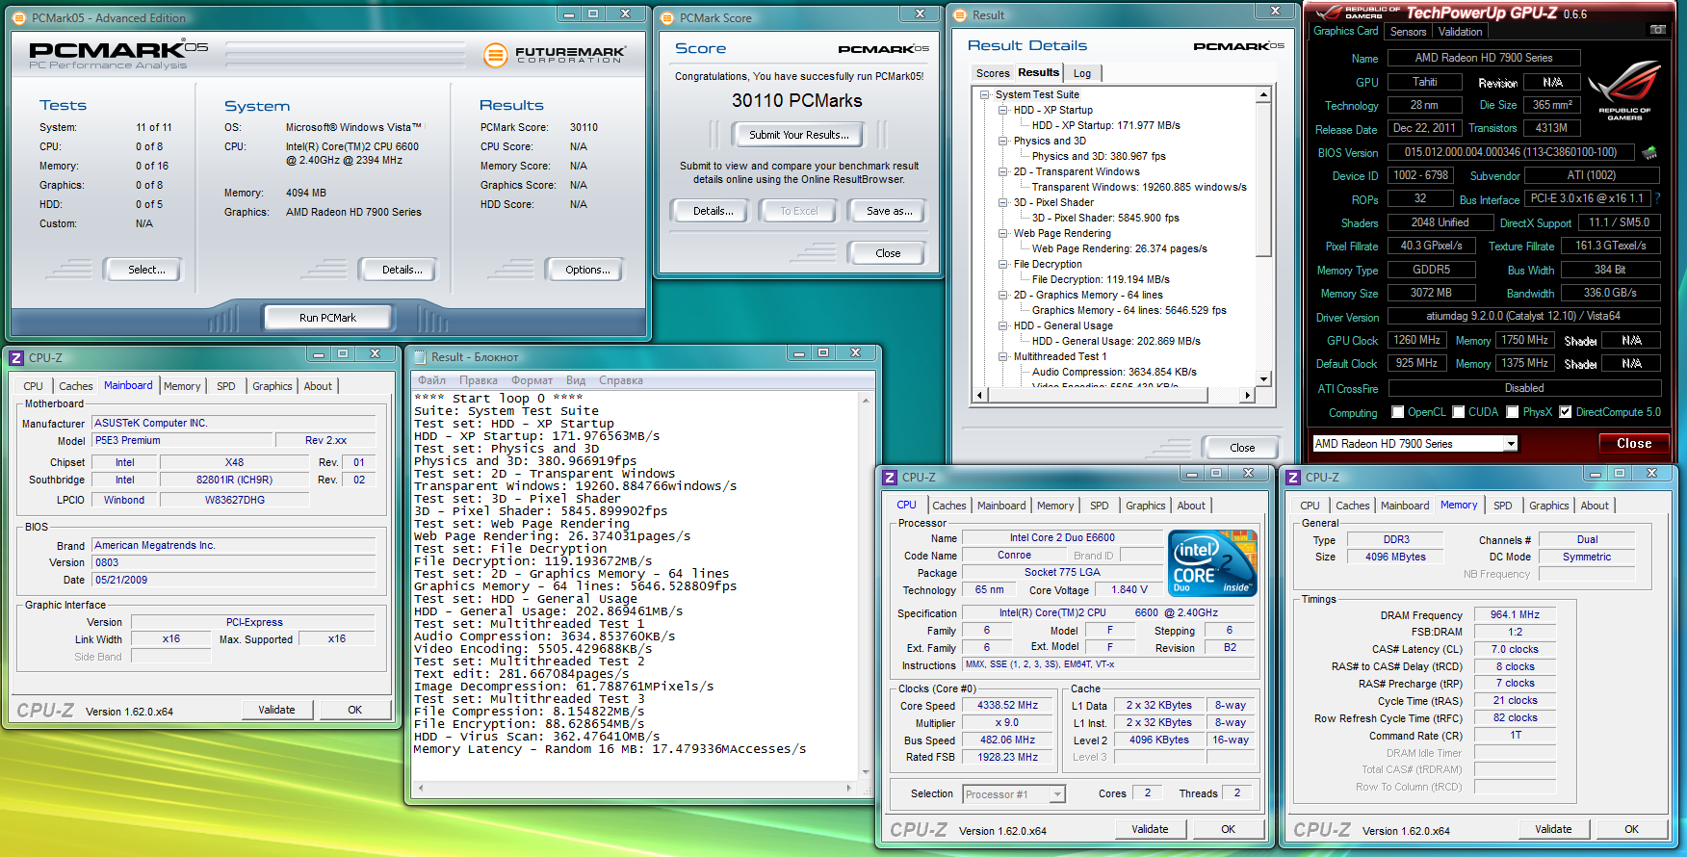Toggle the DirectCompute 5.0 checkbox
Screen dimensions: 1687x857
click(1566, 412)
